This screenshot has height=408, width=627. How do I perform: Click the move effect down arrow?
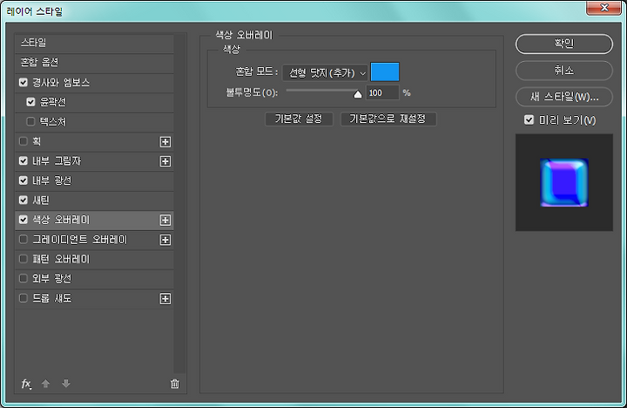(66, 384)
